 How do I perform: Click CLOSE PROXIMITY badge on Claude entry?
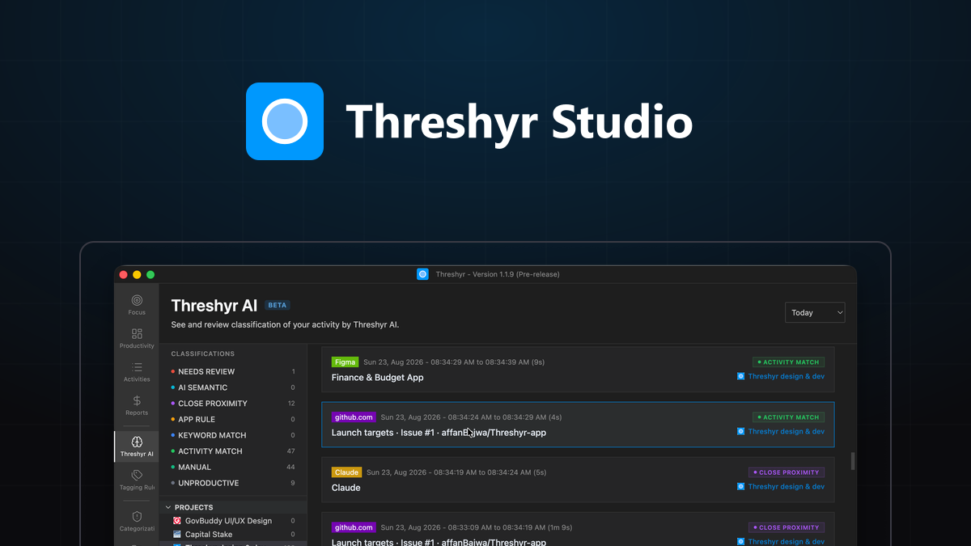coord(787,472)
